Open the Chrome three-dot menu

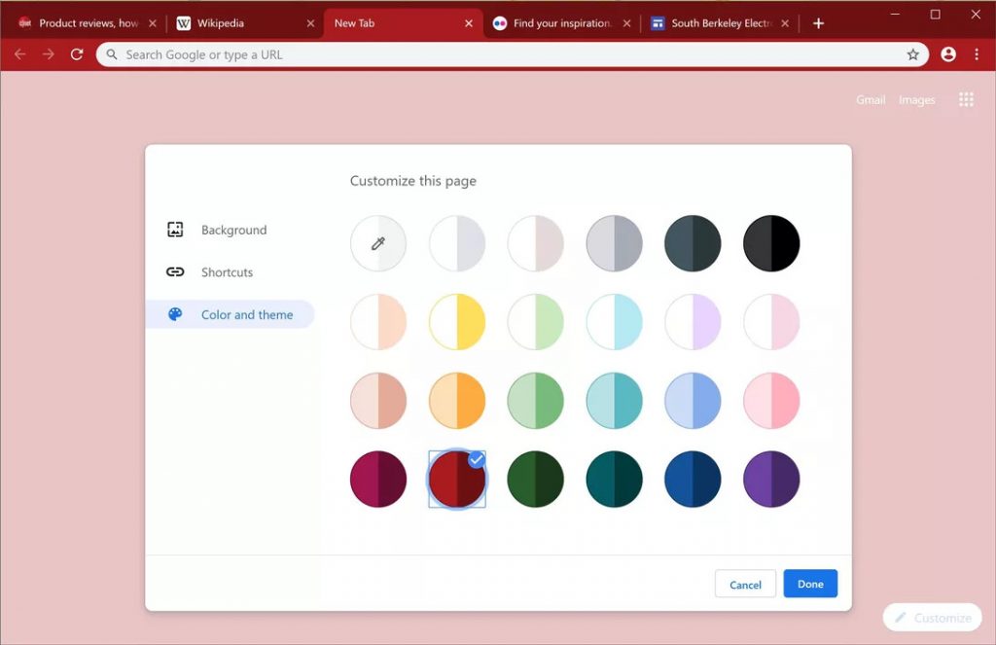pyautogui.click(x=977, y=55)
